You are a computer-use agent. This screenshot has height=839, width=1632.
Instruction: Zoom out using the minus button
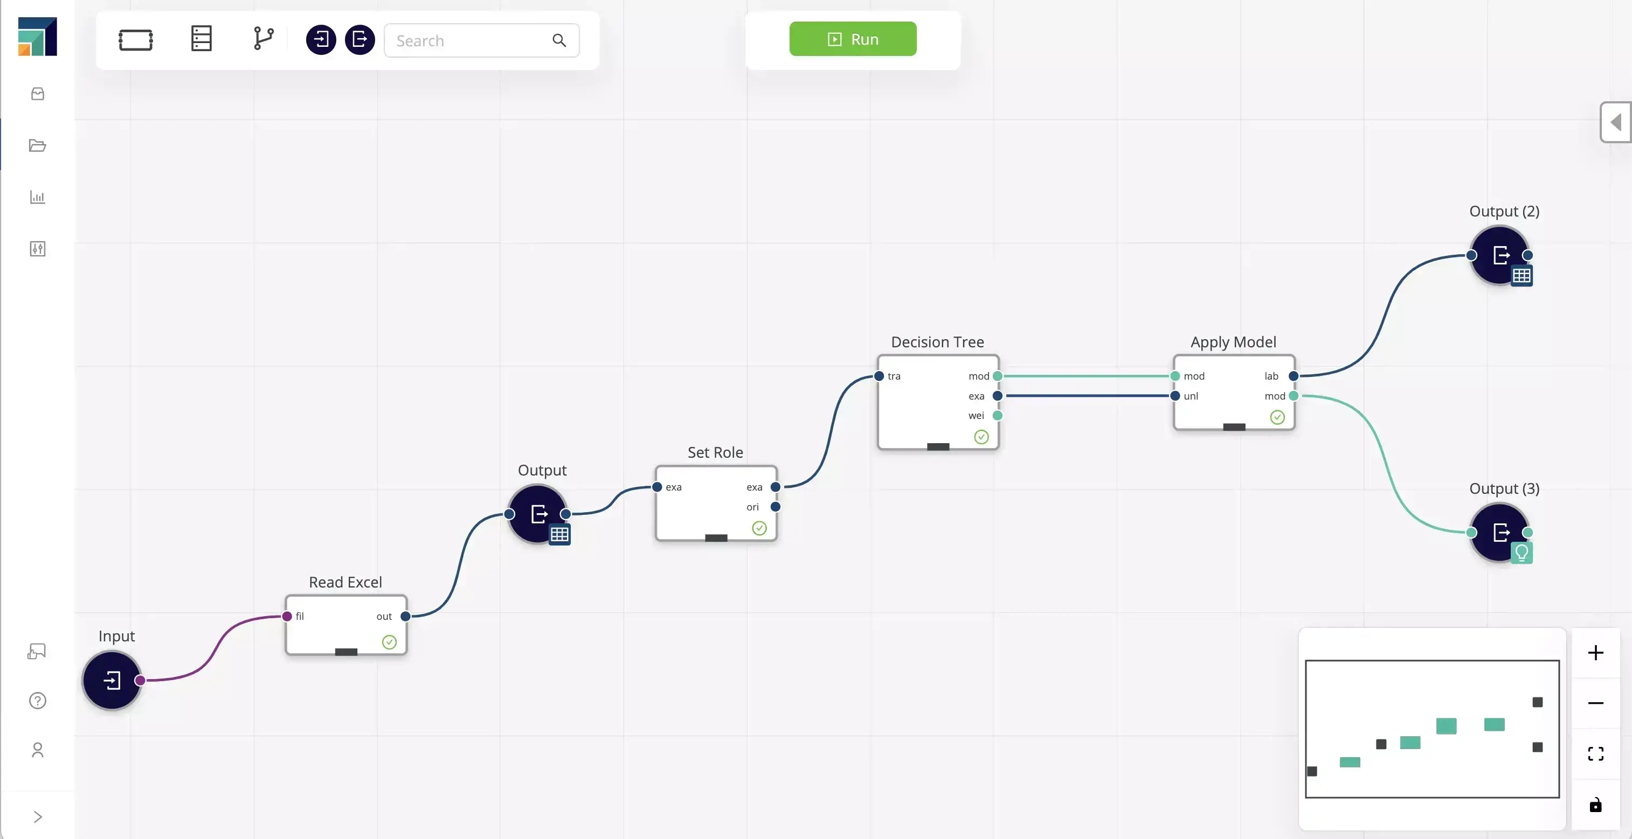click(x=1598, y=702)
